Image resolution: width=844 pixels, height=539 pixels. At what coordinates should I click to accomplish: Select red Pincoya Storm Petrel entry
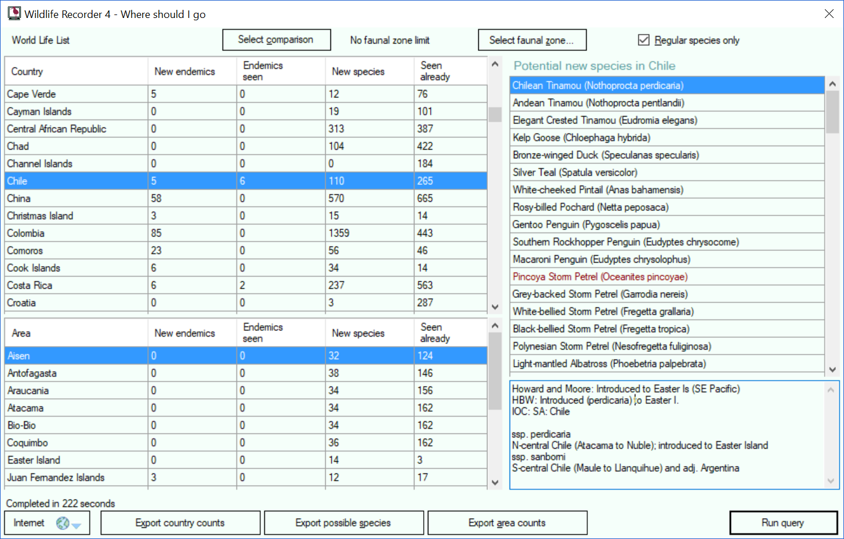[667, 276]
